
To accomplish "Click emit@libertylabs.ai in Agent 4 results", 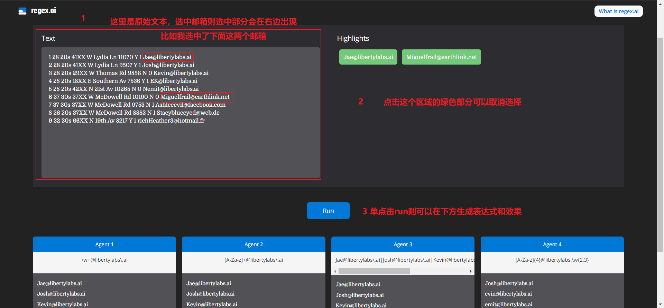I will pos(508,304).
